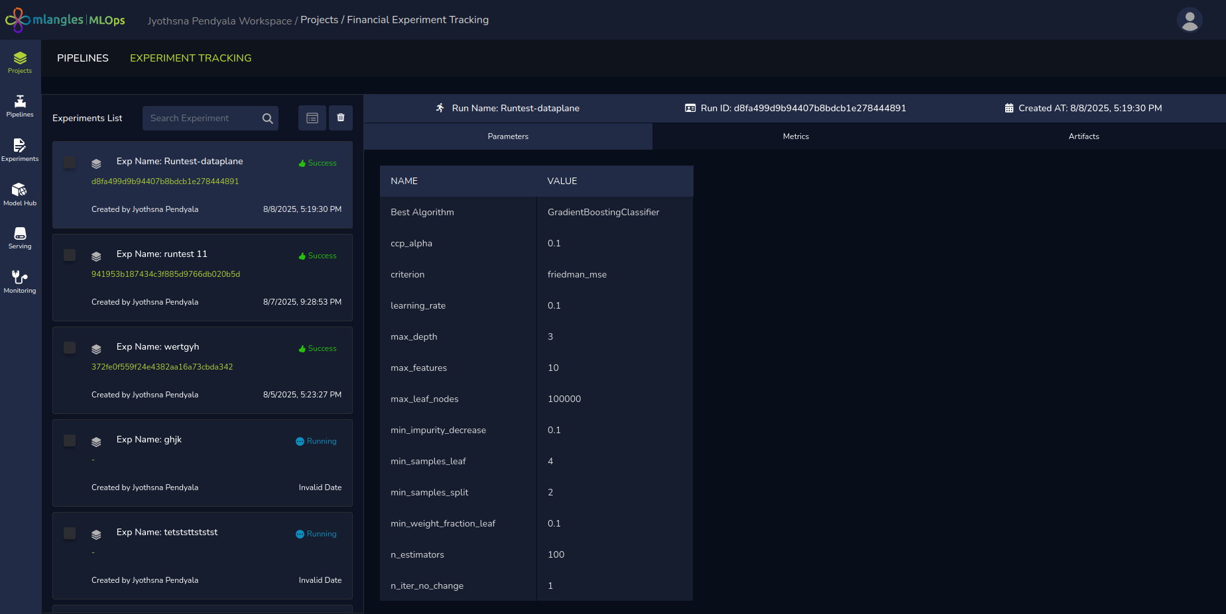This screenshot has width=1226, height=614.
Task: Navigate to Serving in sidebar
Action: pos(20,238)
